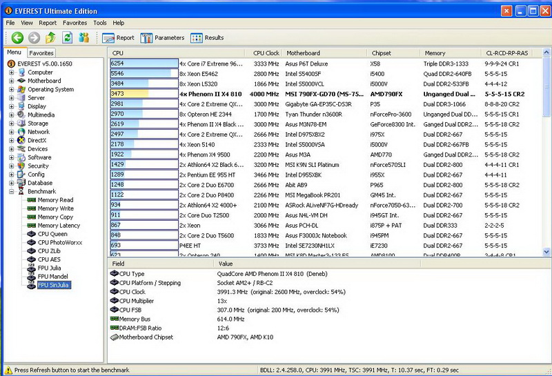Click the Motherboard Chipset field icon
Screen dimensions: 552x376
(114, 337)
